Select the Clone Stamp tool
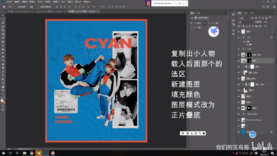Screen dimensions: 277x156 (3, 49)
